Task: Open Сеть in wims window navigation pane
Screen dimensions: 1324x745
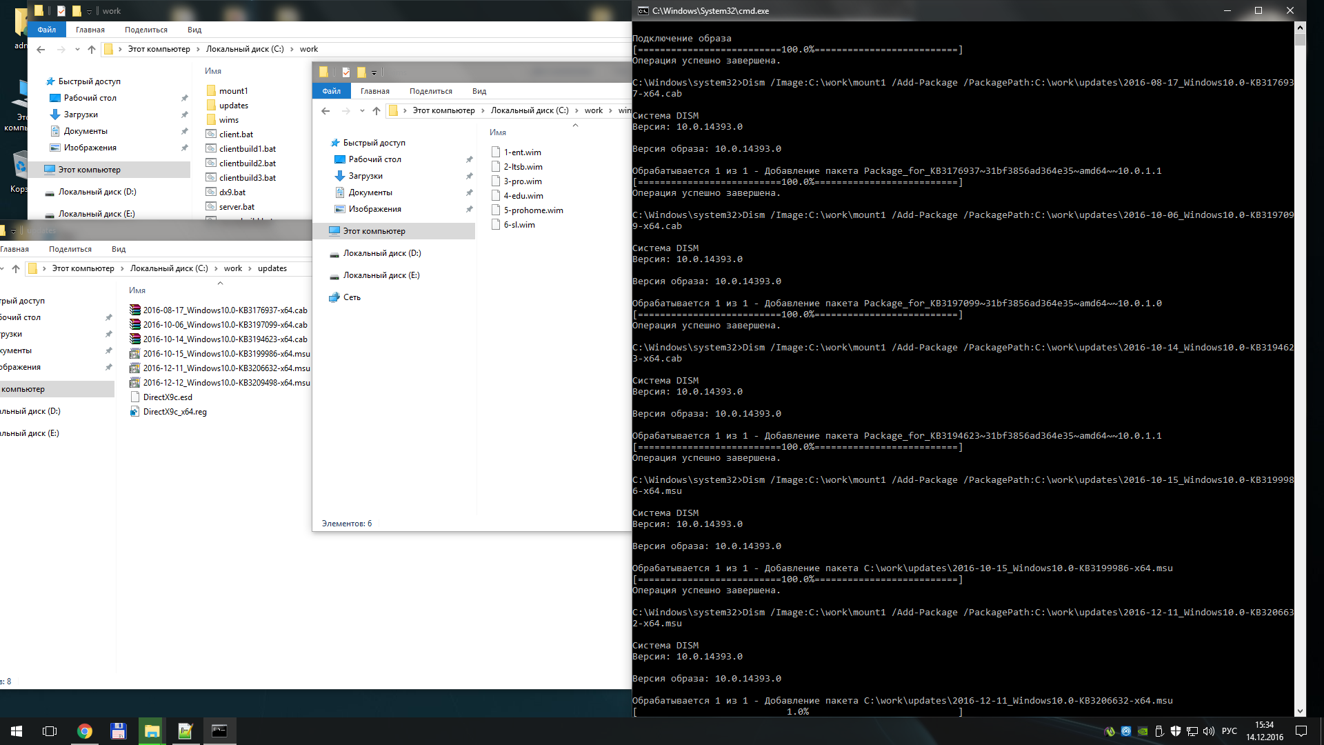Action: click(x=345, y=297)
